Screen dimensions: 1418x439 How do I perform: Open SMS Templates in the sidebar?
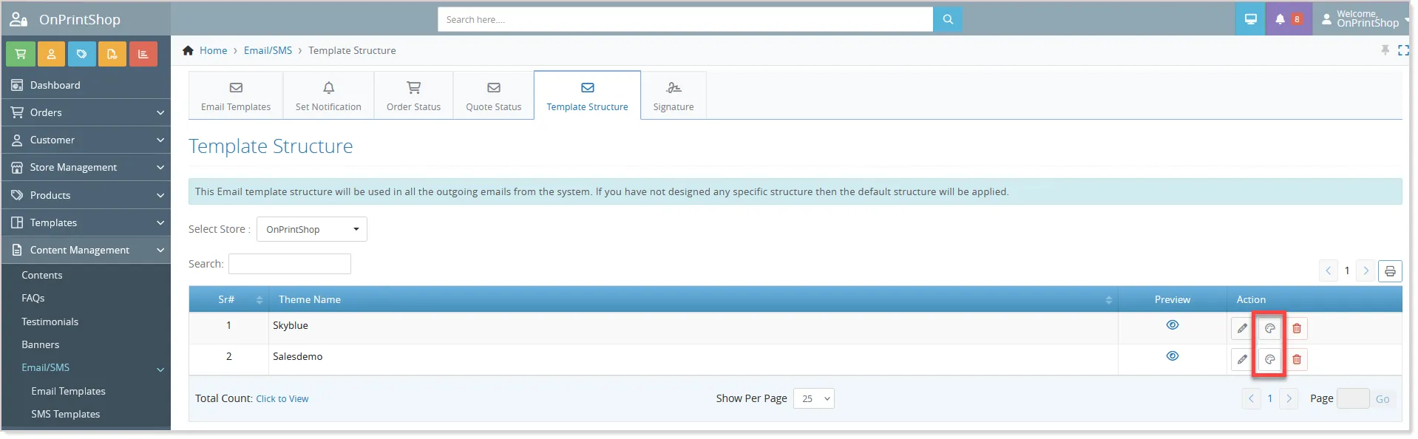point(66,414)
